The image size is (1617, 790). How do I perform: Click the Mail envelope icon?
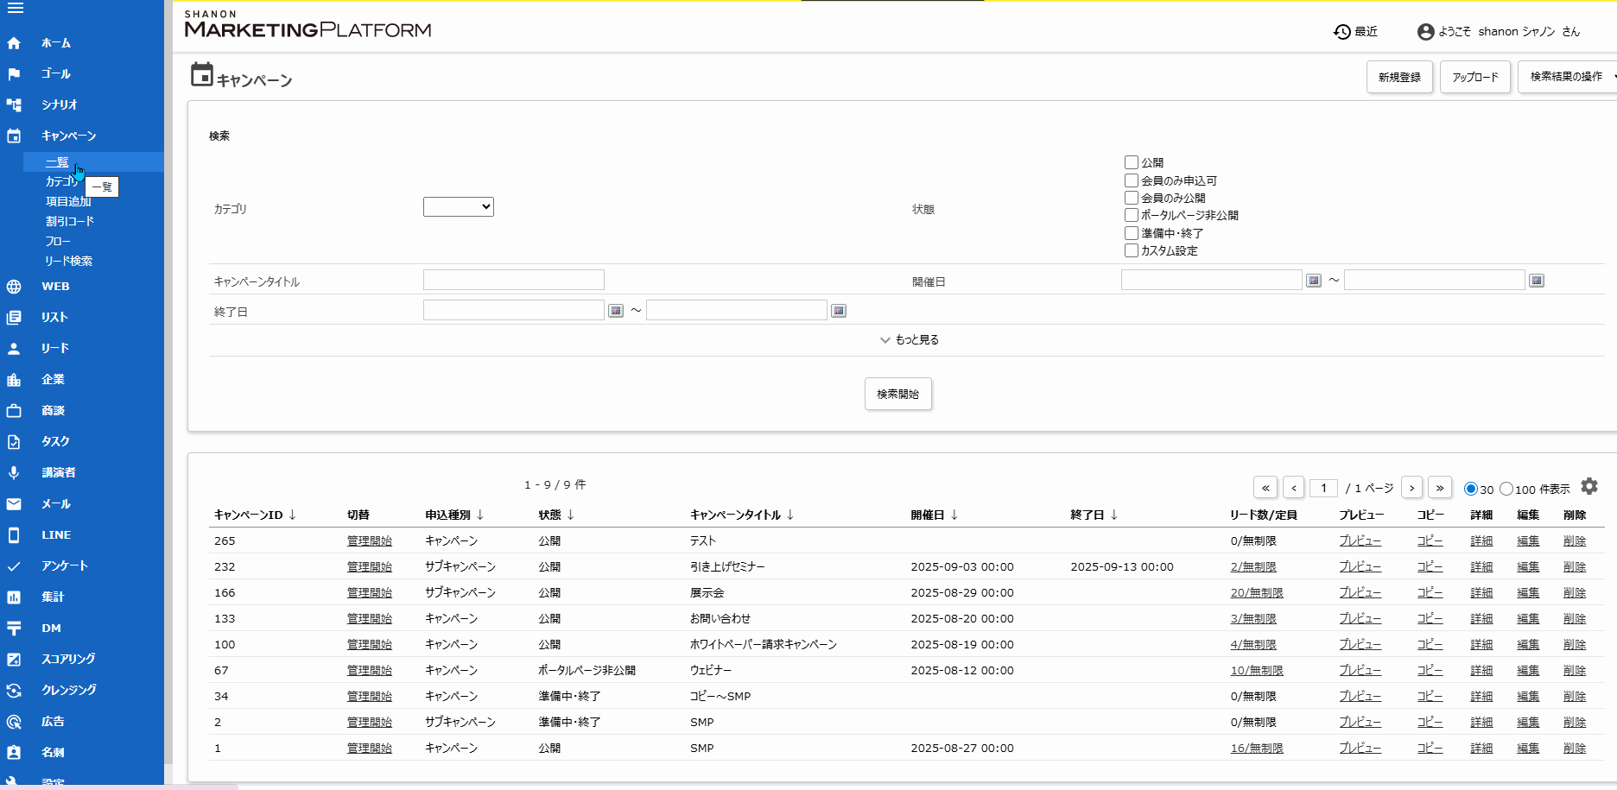click(14, 504)
